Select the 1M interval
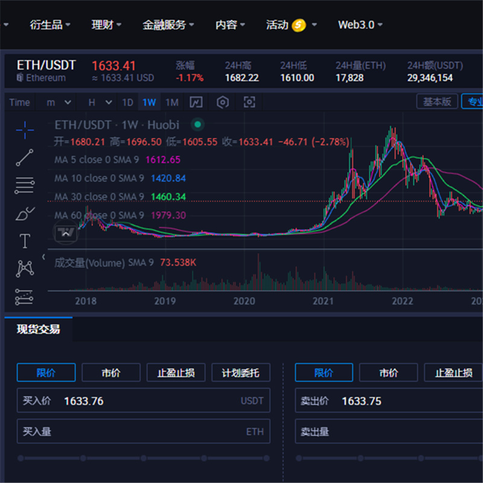The height and width of the screenshot is (483, 483). (172, 102)
